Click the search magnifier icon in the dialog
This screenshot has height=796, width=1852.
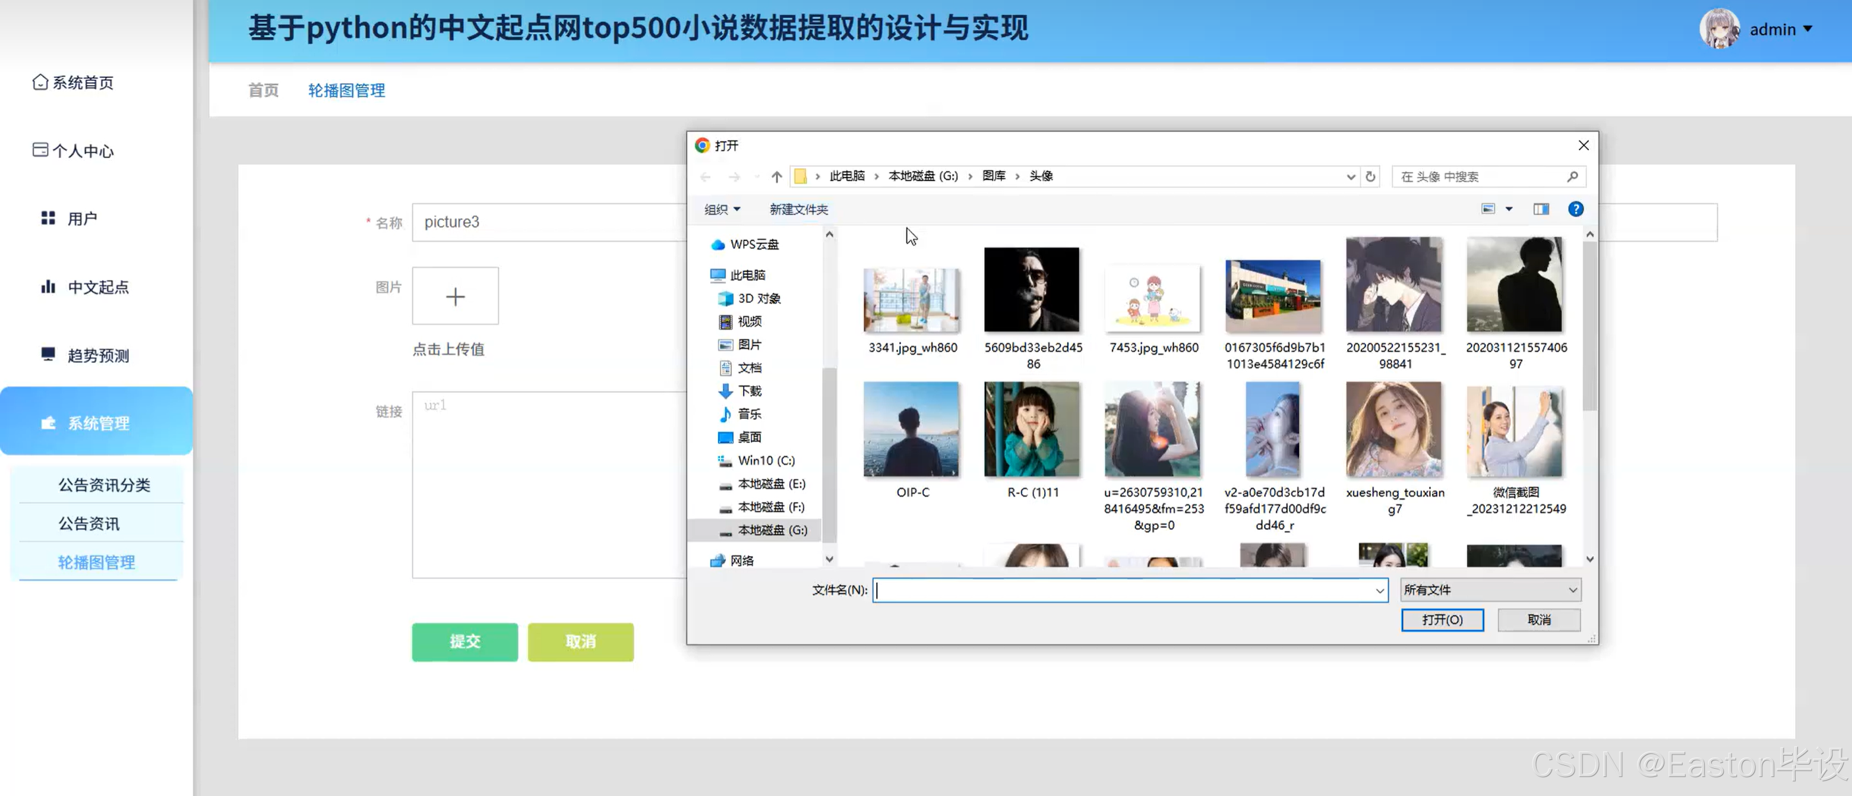point(1572,176)
